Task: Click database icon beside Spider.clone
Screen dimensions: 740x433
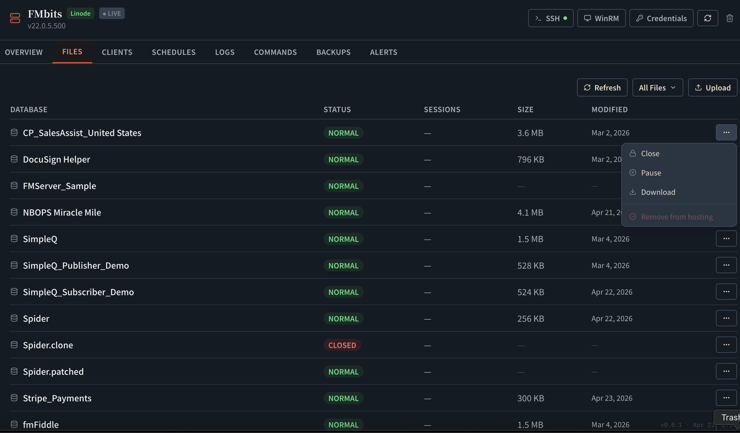Action: 14,345
